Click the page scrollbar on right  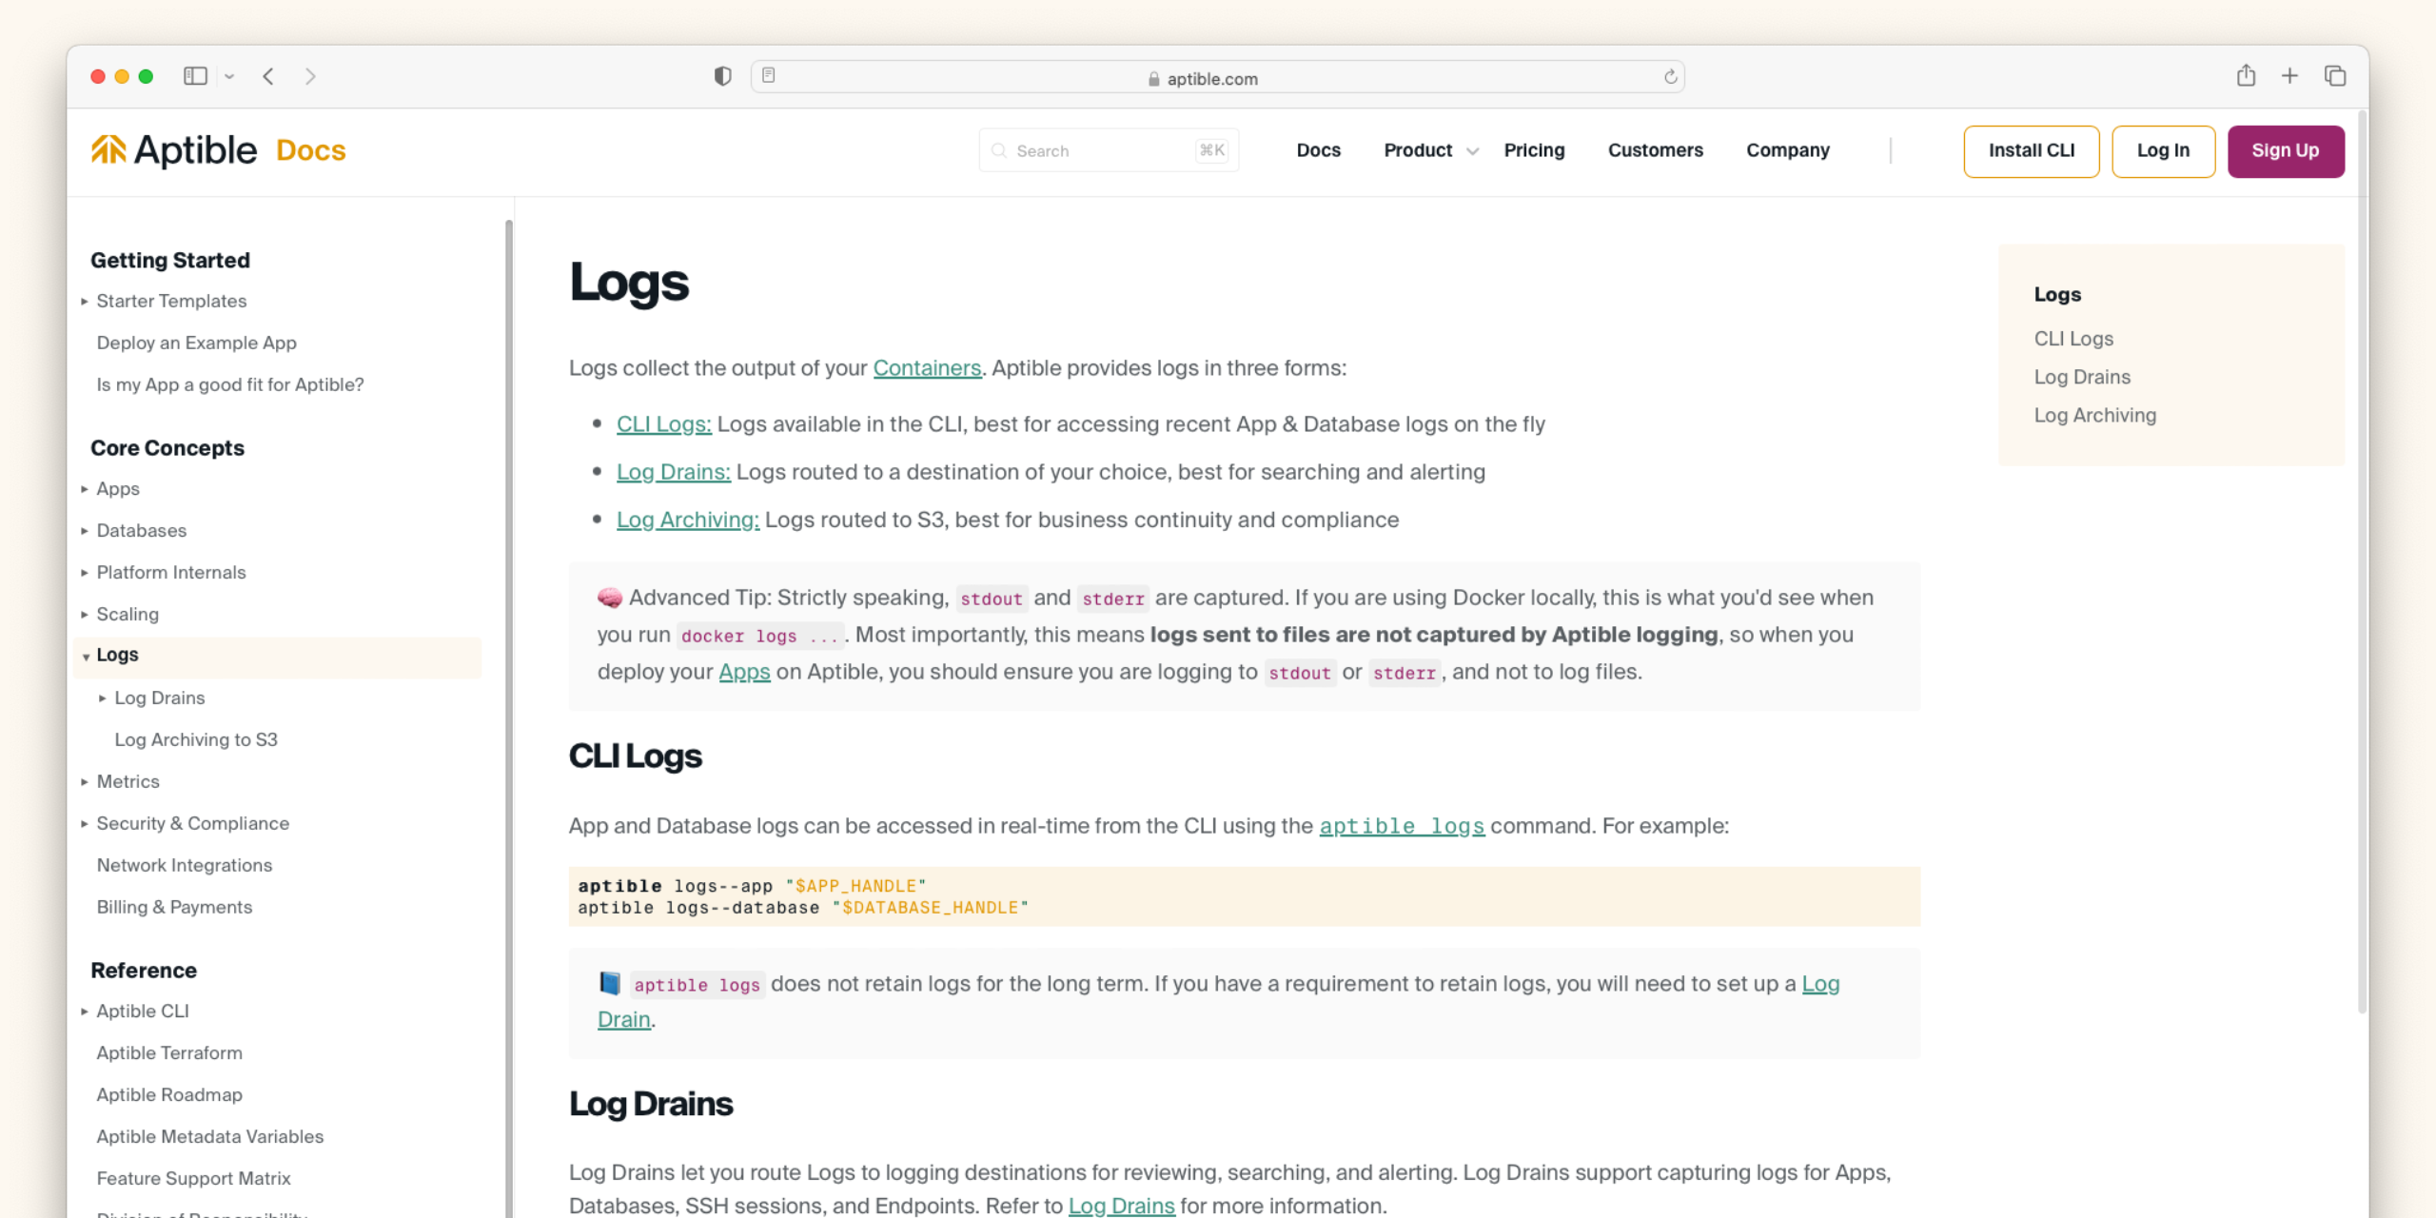coord(2362,561)
